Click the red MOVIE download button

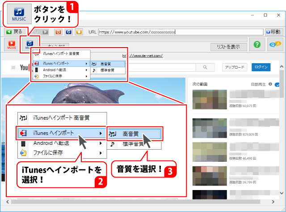coord(12,45)
